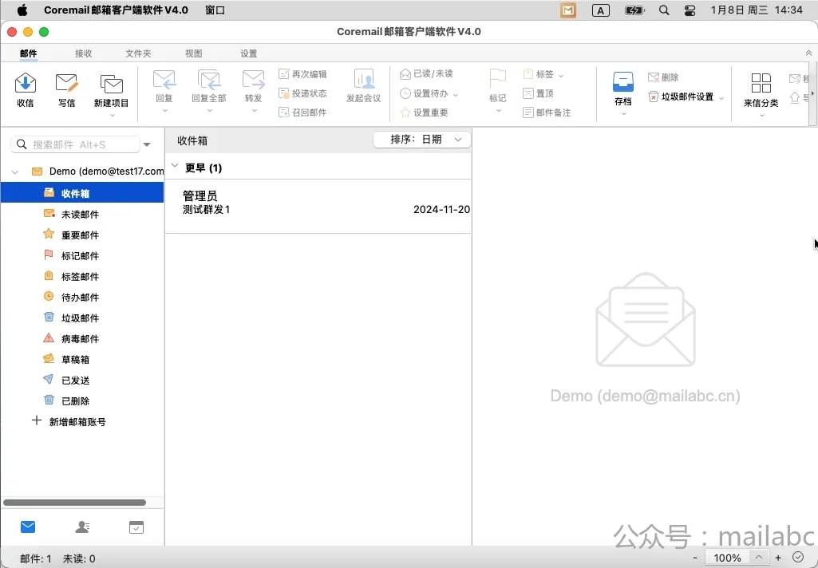Image resolution: width=818 pixels, height=568 pixels.
Task: Toggle 设置重要 important star
Action: tap(424, 112)
